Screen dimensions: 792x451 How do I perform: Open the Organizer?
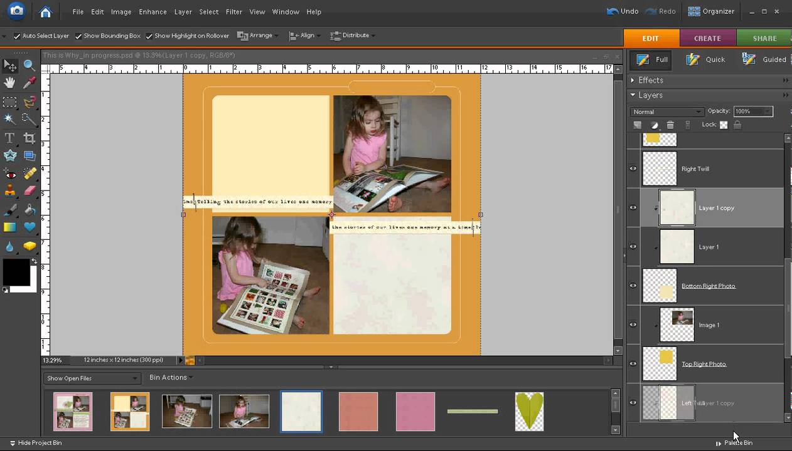711,11
